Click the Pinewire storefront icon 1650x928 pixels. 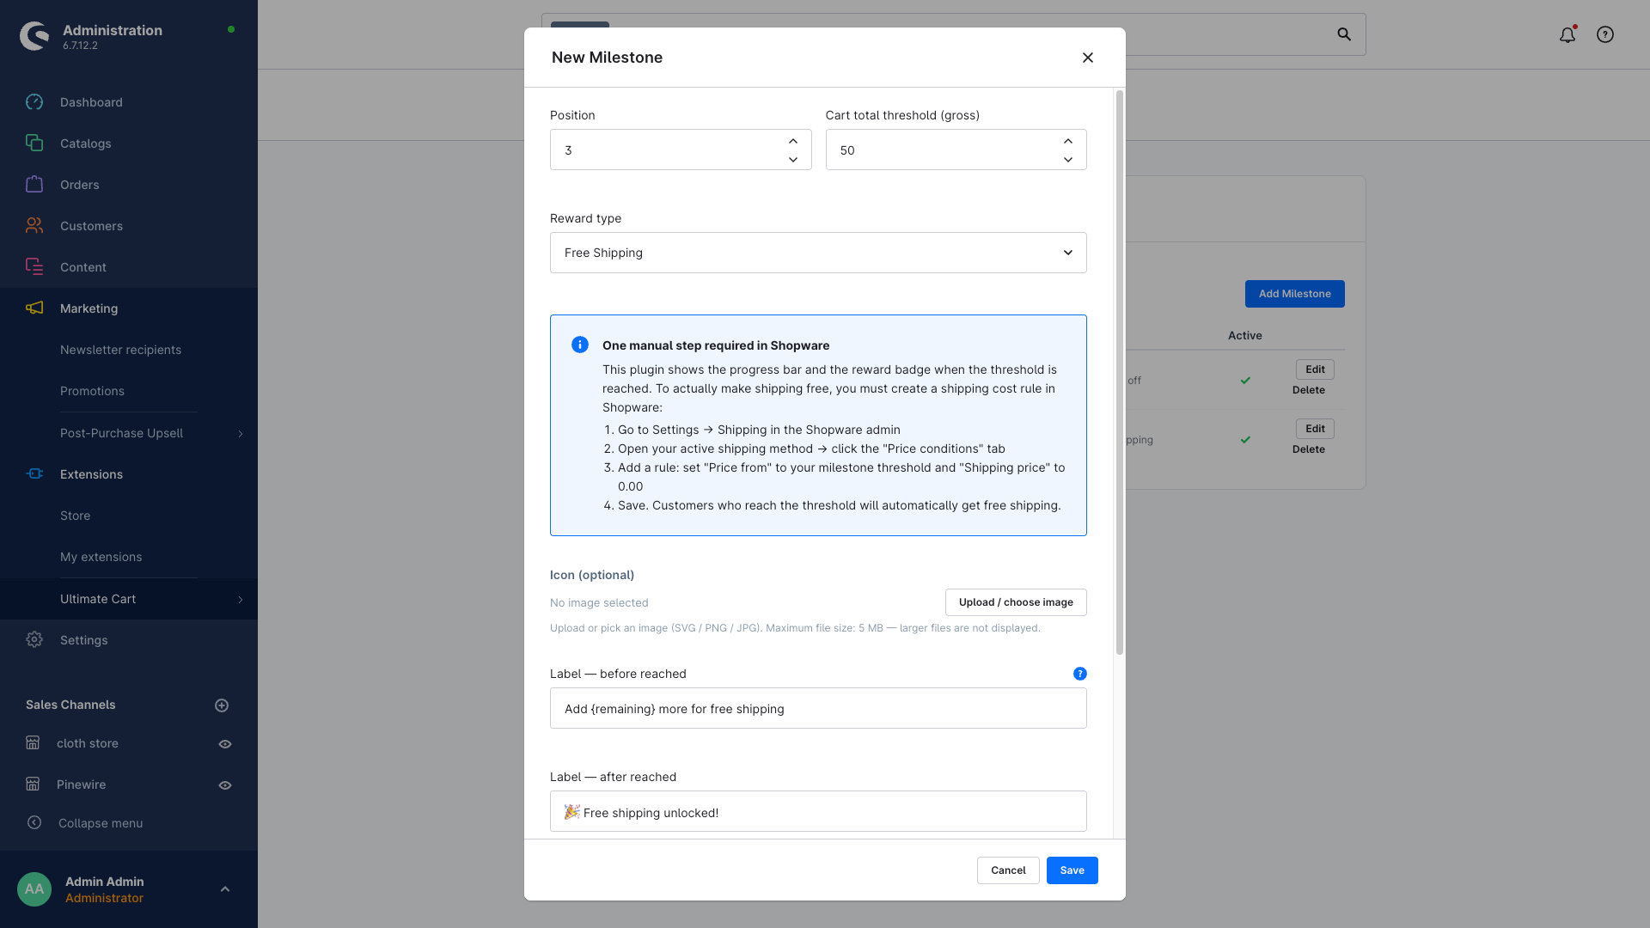coord(33,785)
